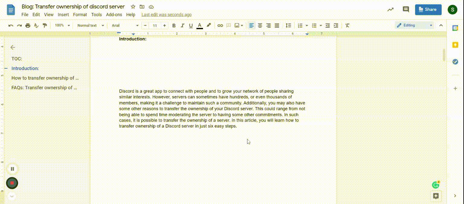
Task: Open the Last edit was seconds ago link
Action: pyautogui.click(x=166, y=14)
